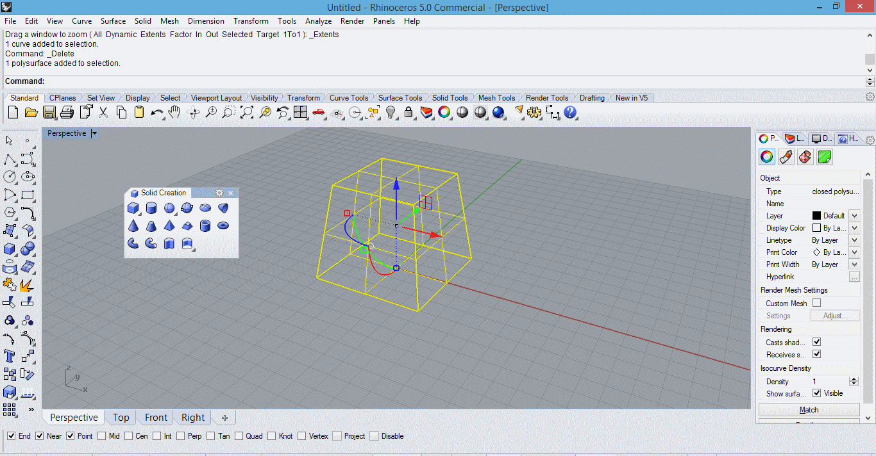Viewport: 876px width, 456px height.
Task: Open the Analyze menu
Action: click(318, 21)
